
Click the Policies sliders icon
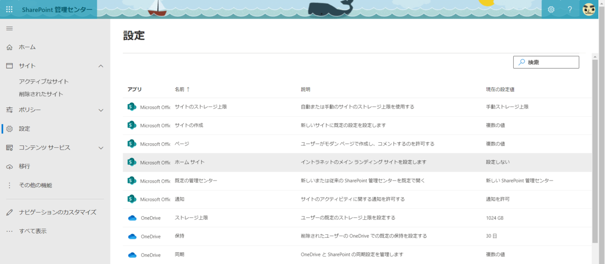(9, 110)
